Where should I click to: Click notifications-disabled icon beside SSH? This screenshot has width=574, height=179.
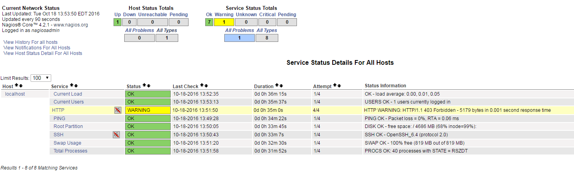coord(116,135)
